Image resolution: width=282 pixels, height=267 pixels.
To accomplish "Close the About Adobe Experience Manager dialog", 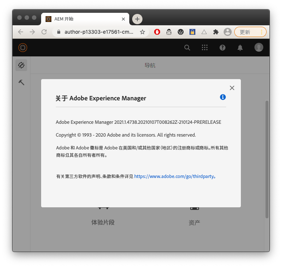I will (232, 88).
